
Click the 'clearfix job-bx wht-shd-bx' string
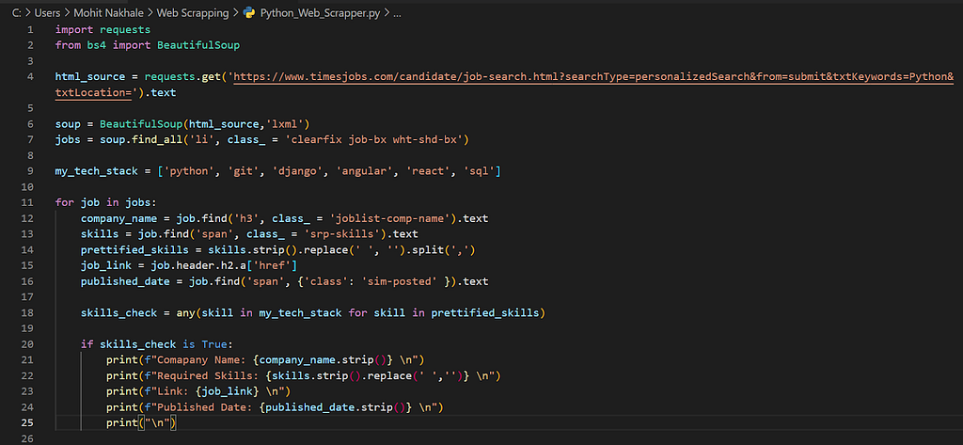coord(373,140)
